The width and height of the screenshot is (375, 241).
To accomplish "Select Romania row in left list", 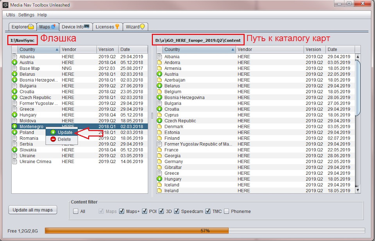I will tap(80, 138).
